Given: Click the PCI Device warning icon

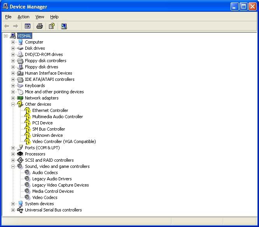Looking at the screenshot, I should click(28, 123).
